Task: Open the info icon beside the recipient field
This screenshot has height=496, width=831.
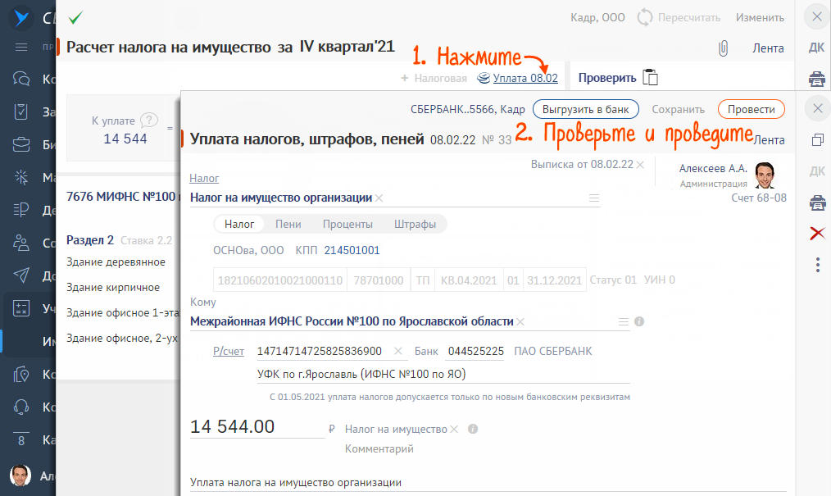Action: [x=639, y=321]
